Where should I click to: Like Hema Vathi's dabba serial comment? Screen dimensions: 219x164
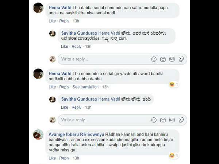click(x=52, y=21)
